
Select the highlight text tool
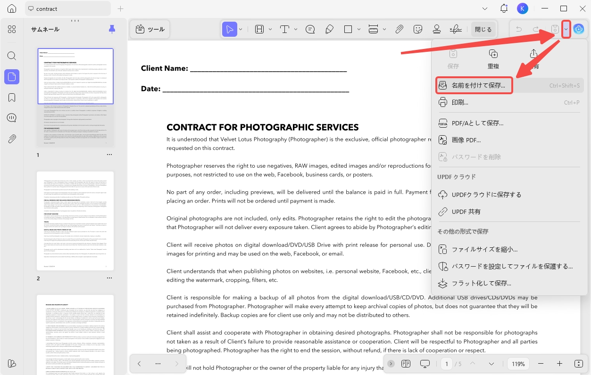[259, 29]
